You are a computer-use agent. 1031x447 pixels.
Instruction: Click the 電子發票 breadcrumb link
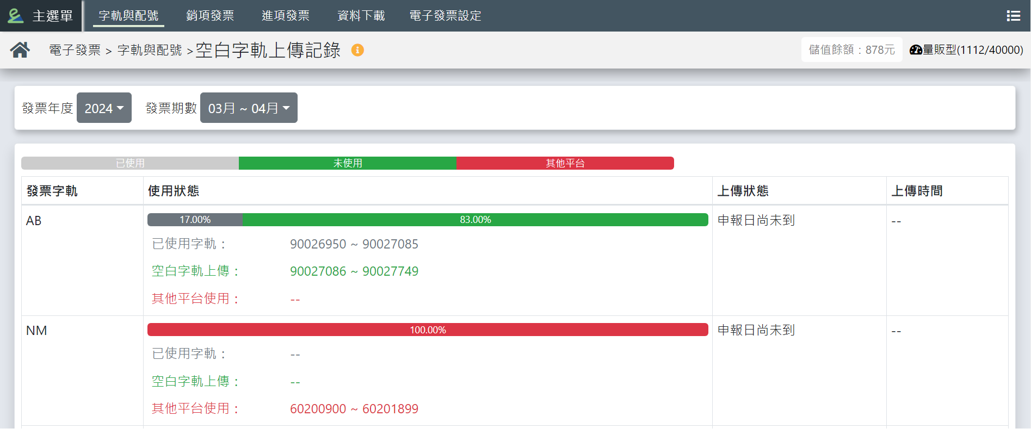75,50
